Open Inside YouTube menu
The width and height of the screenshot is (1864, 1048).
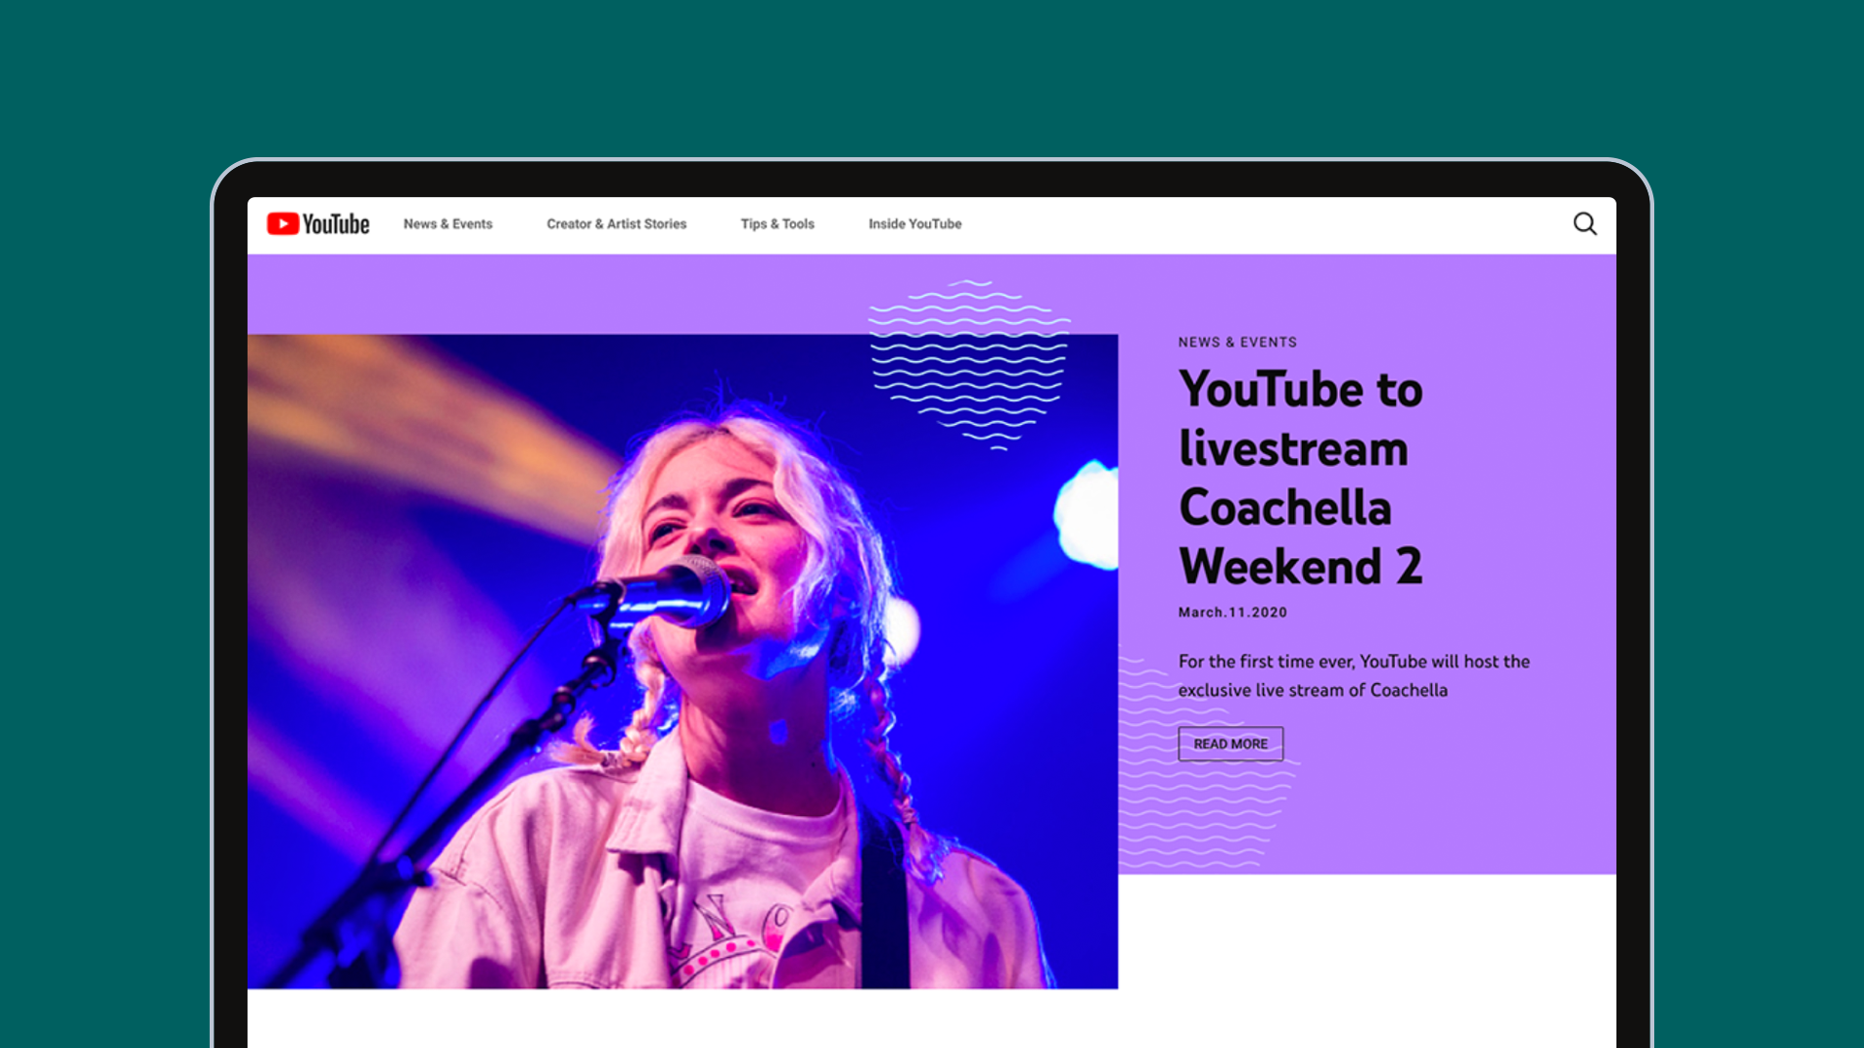click(x=915, y=224)
